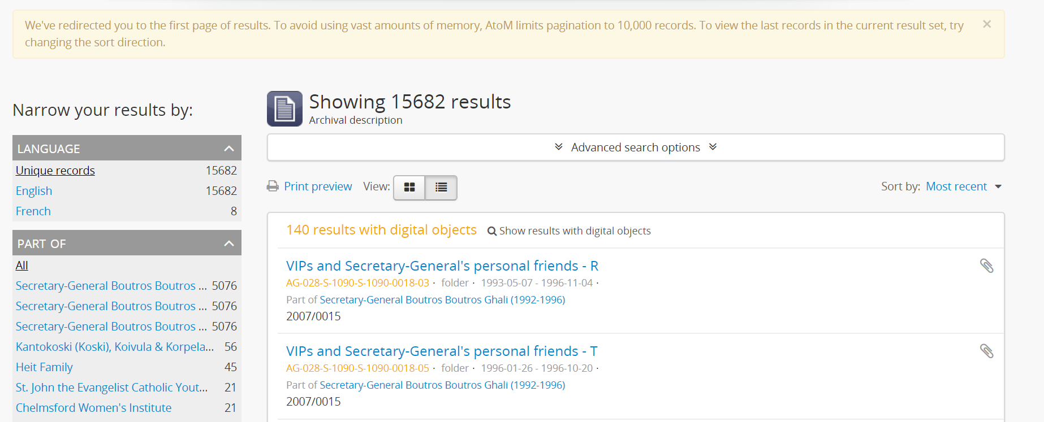This screenshot has height=422, width=1044.
Task: Select Unique records in Language facet
Action: [x=55, y=171]
